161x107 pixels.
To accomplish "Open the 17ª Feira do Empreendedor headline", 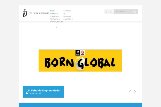I will click(43, 90).
